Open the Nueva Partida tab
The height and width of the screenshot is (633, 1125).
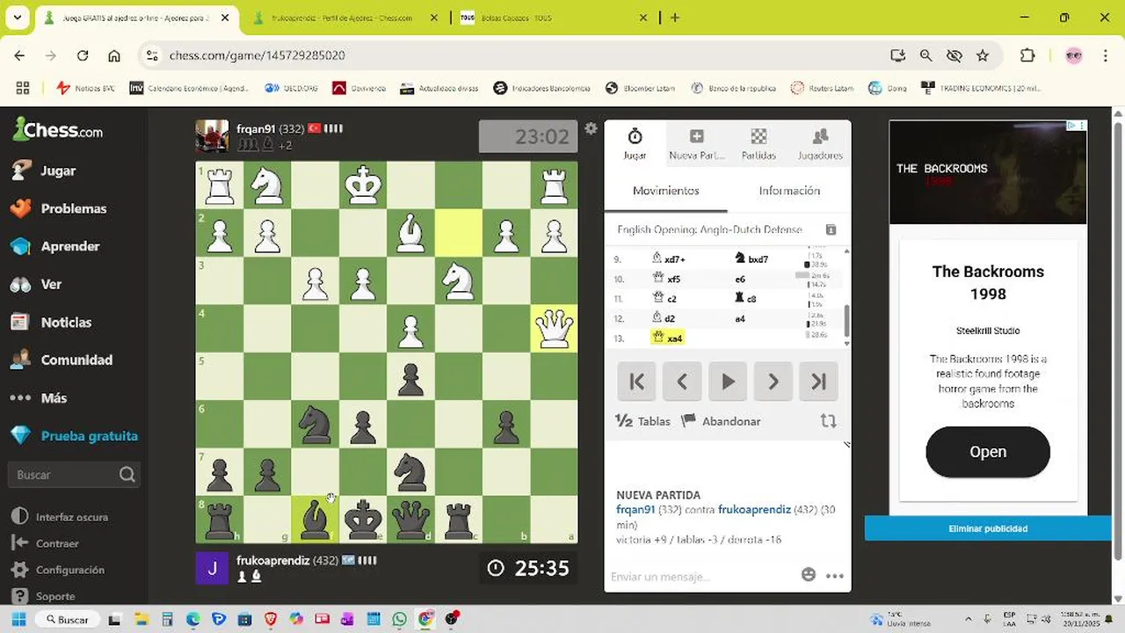(x=696, y=143)
